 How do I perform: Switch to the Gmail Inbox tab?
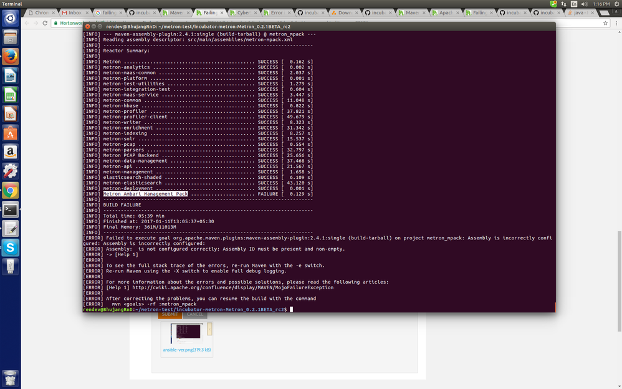pyautogui.click(x=75, y=12)
